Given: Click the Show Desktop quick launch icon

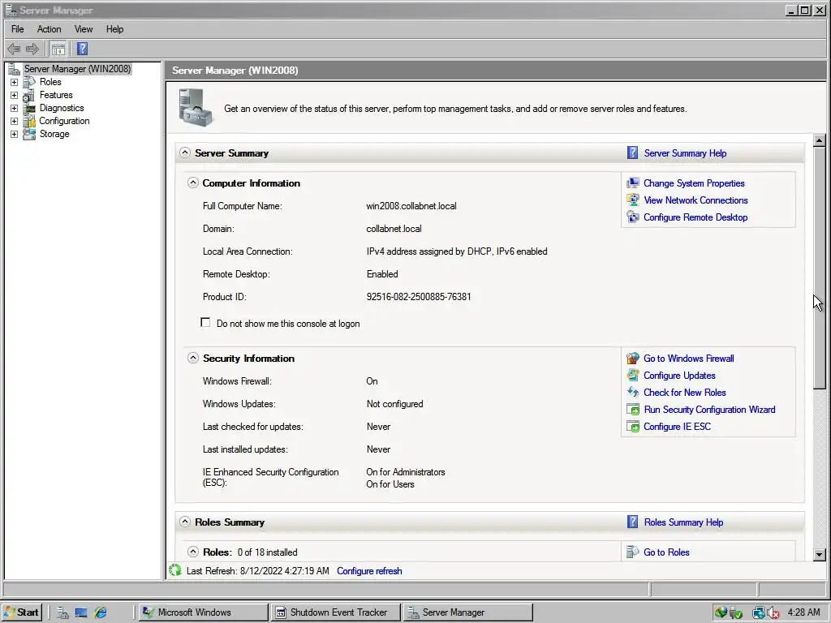Looking at the screenshot, I should click(81, 612).
